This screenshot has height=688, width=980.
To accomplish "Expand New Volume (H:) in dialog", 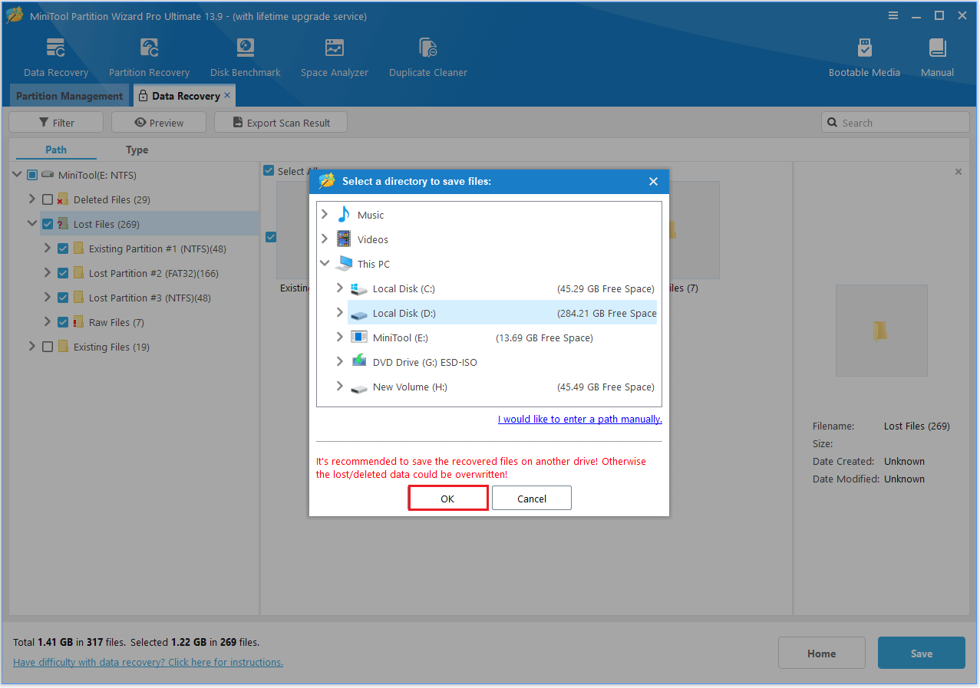I will [x=339, y=386].
